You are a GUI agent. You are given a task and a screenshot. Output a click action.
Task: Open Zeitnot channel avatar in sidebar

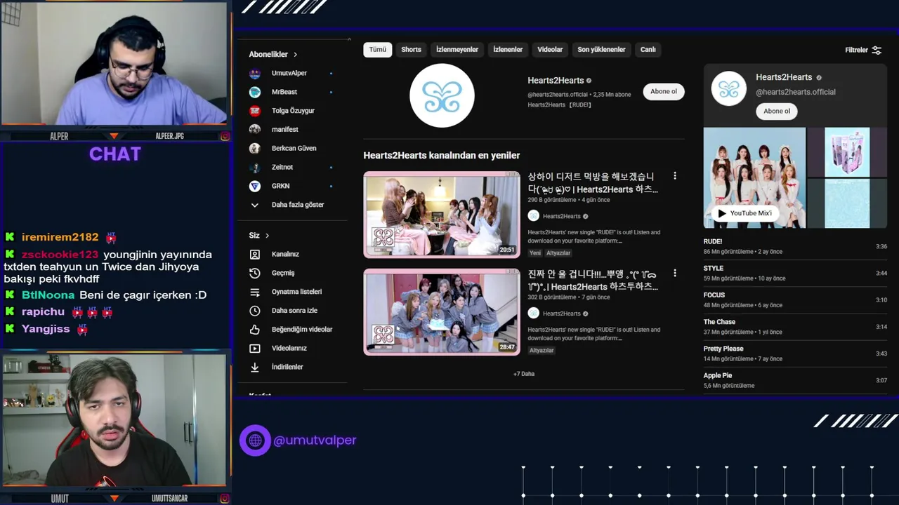[255, 167]
